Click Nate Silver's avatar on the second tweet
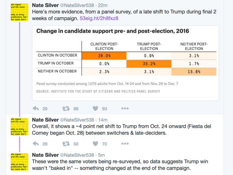 coord(18,127)
